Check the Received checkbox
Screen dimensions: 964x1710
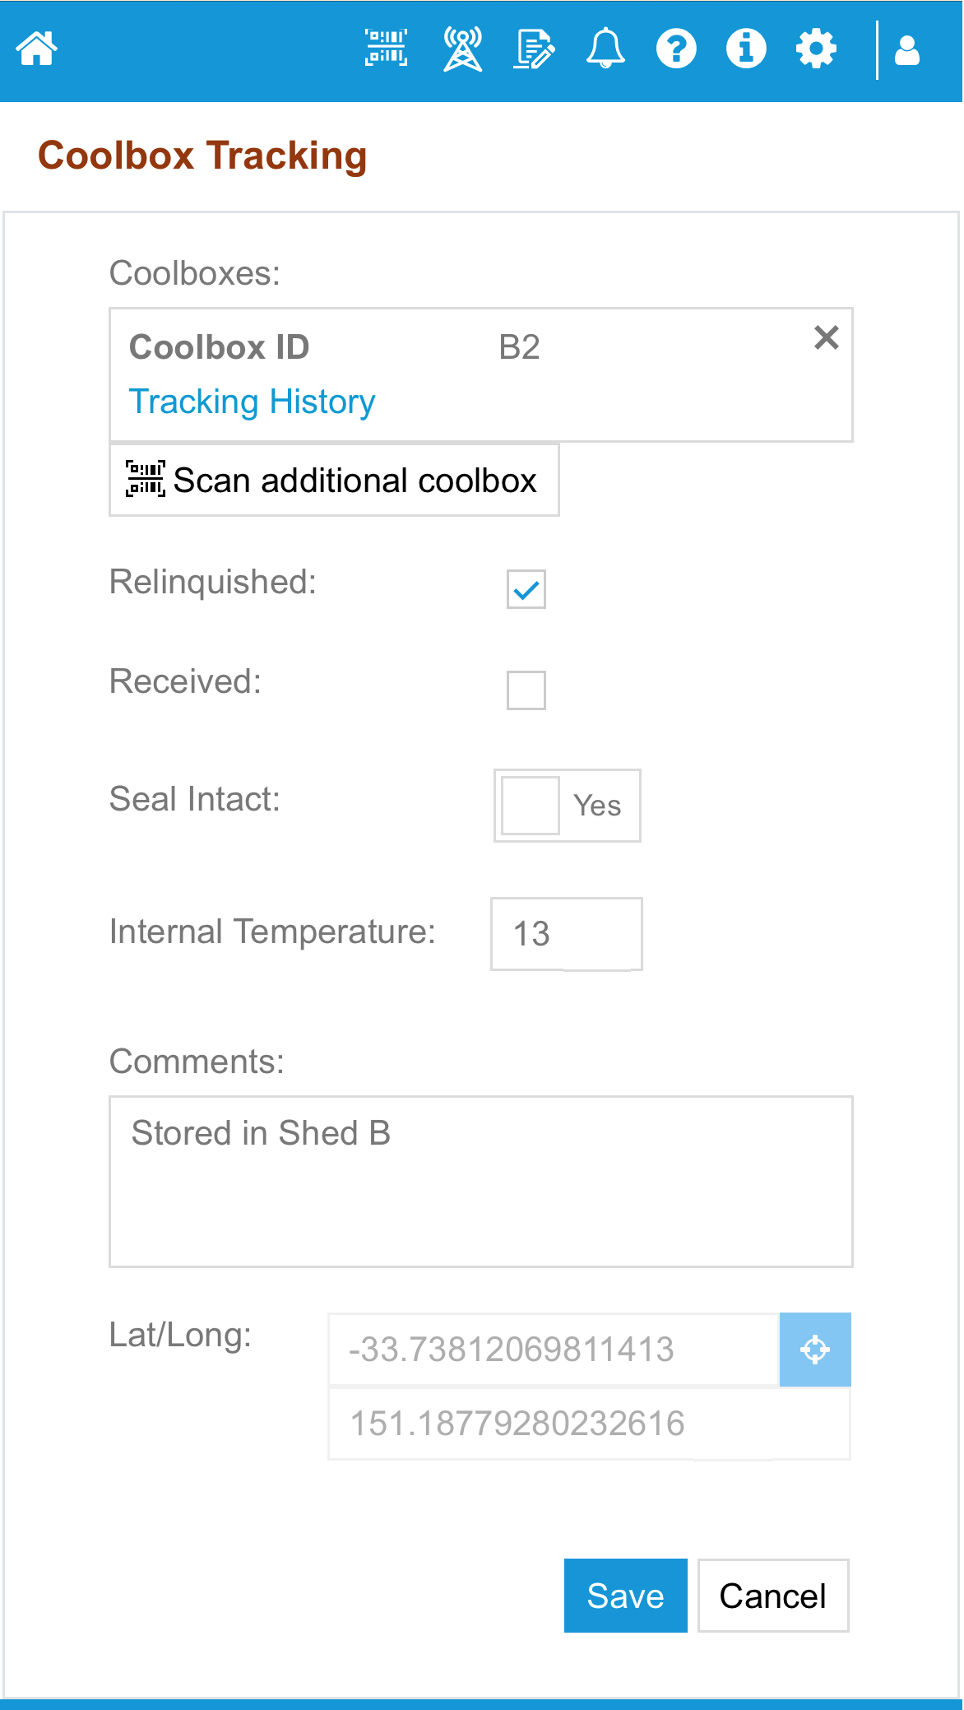pos(527,690)
